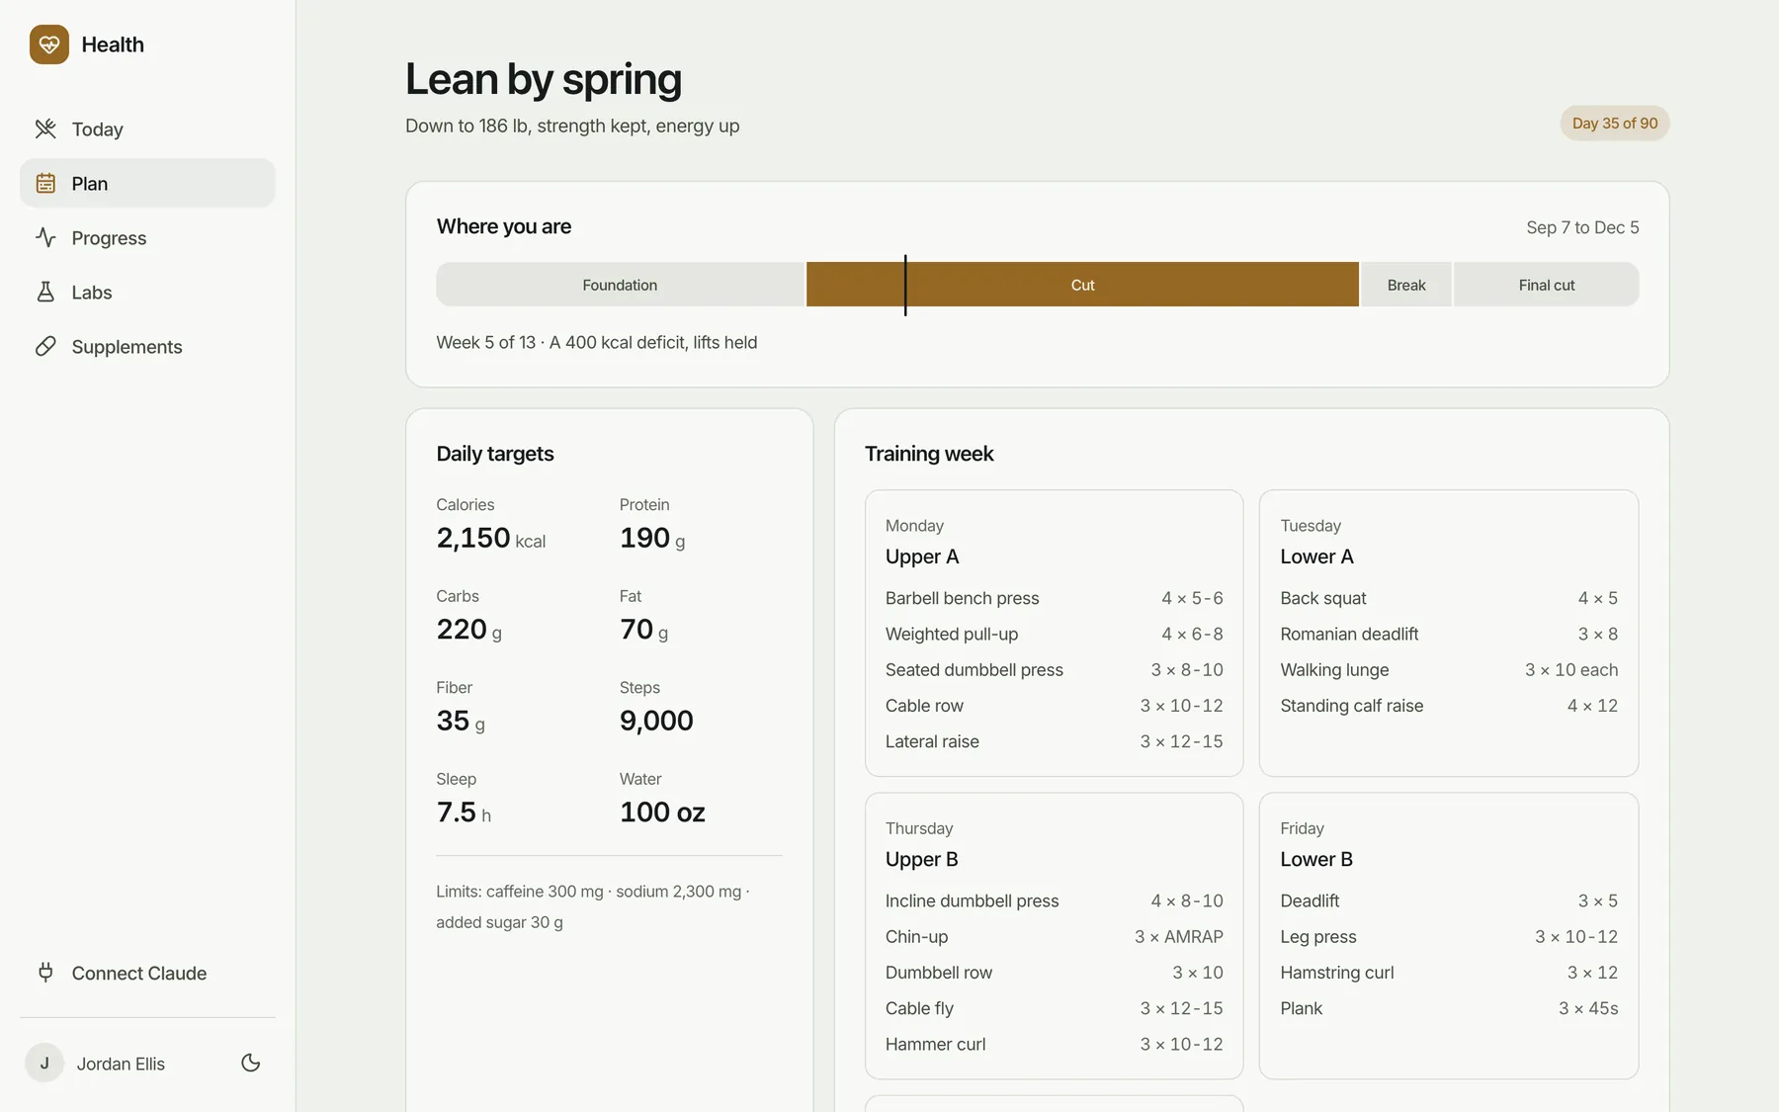Click the Limits caffeine sodium note
Screen dimensions: 1779x1112
tap(593, 906)
